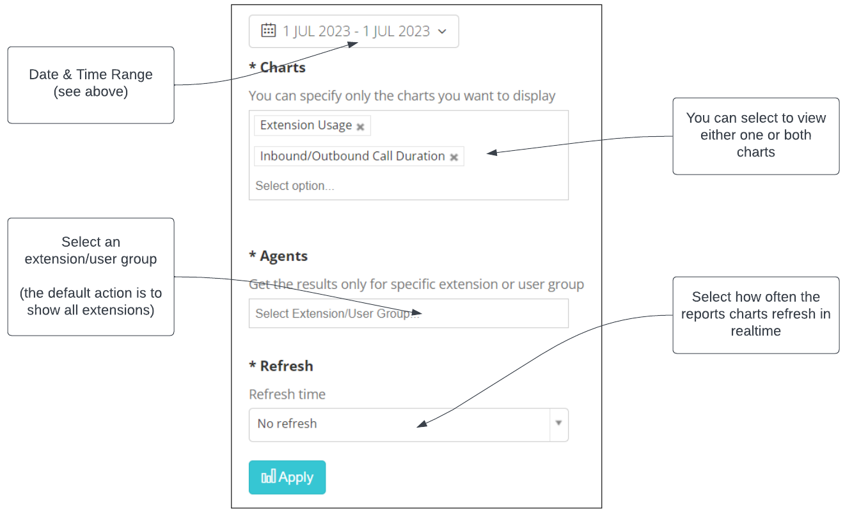Click the refresh dropdown's down arrow

pyautogui.click(x=558, y=423)
